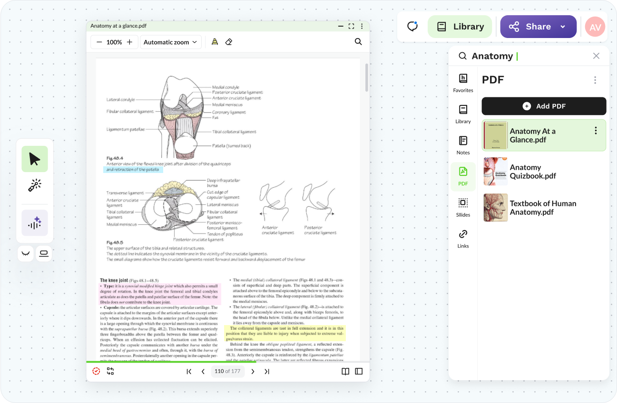
Task: Close the search panel with X
Action: click(x=596, y=56)
